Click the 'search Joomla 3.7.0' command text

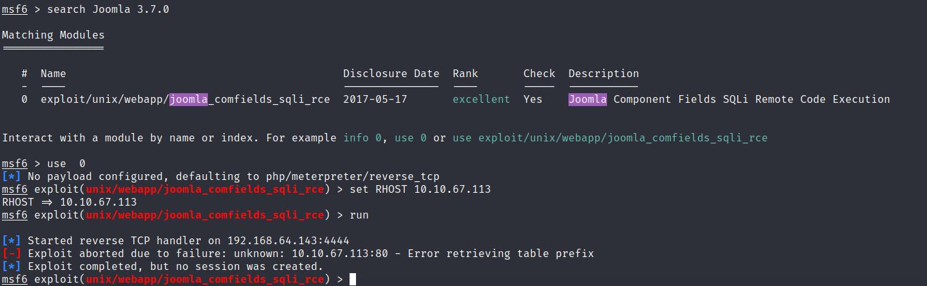(x=108, y=10)
